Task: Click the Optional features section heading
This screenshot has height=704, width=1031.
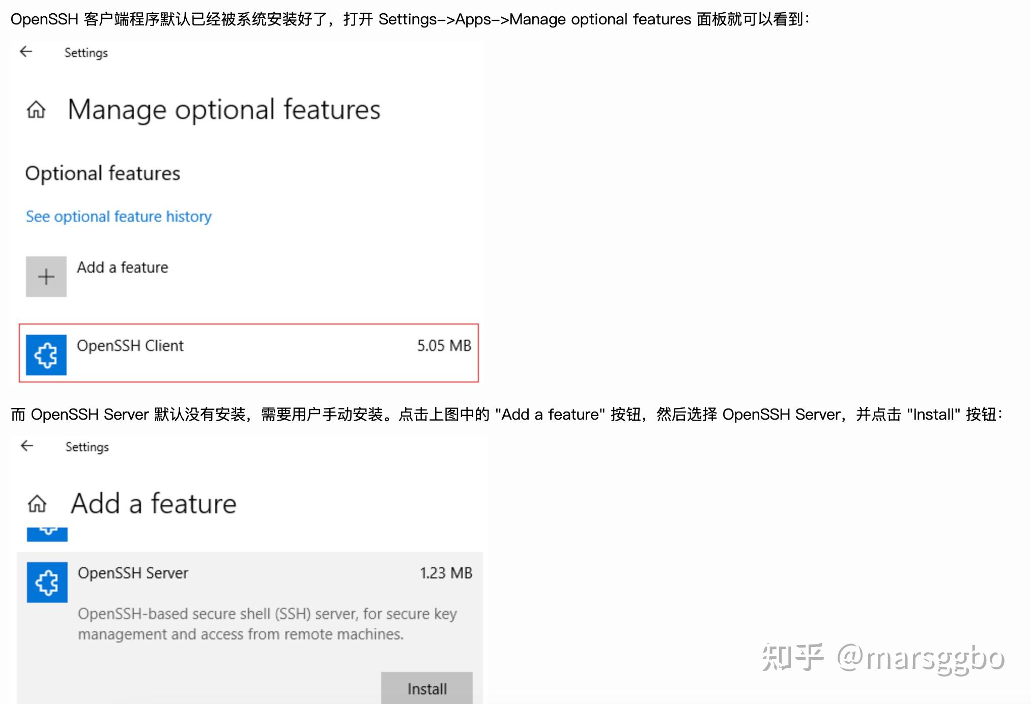Action: (x=103, y=174)
